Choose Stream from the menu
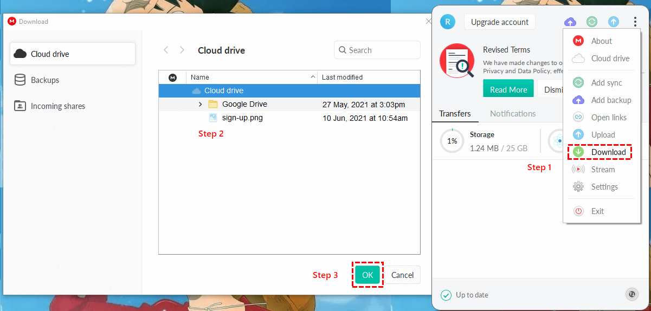Image resolution: width=651 pixels, height=311 pixels. pyautogui.click(x=602, y=169)
